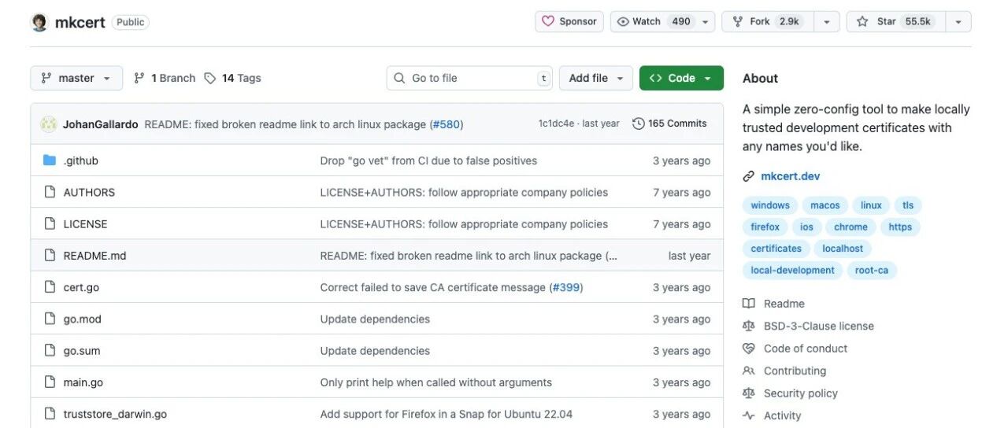This screenshot has height=428, width=1008.
Task: Select the ios topic tag
Action: coord(807,227)
